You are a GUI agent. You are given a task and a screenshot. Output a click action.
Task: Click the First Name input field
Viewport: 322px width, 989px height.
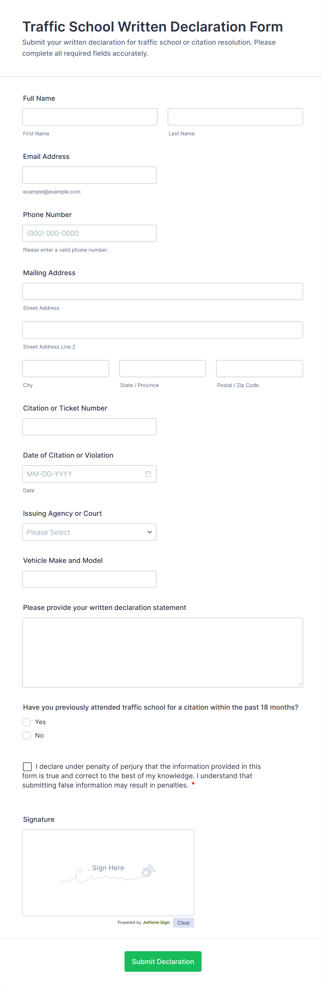click(x=89, y=117)
